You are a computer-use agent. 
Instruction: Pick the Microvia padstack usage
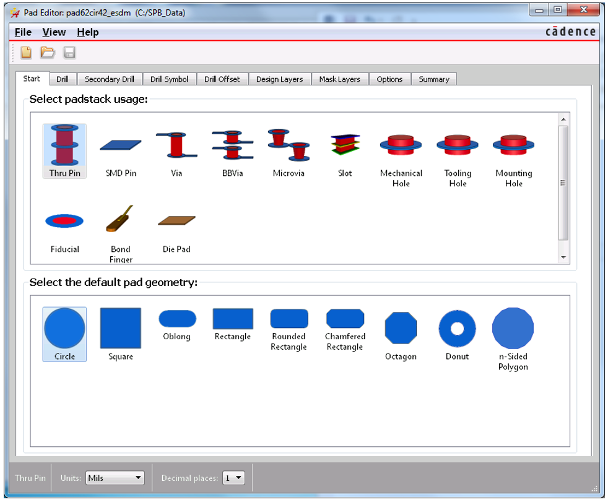[289, 152]
